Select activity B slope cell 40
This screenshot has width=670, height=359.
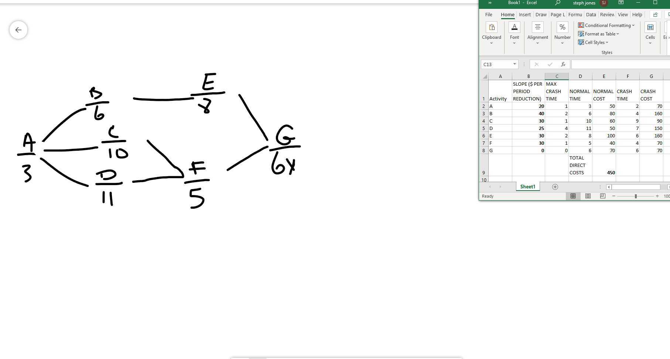[529, 114]
